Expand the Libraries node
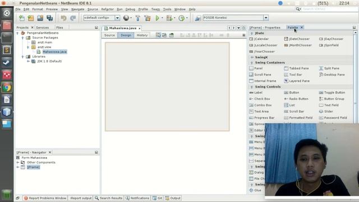The width and height of the screenshot is (359, 202). [x=22, y=57]
